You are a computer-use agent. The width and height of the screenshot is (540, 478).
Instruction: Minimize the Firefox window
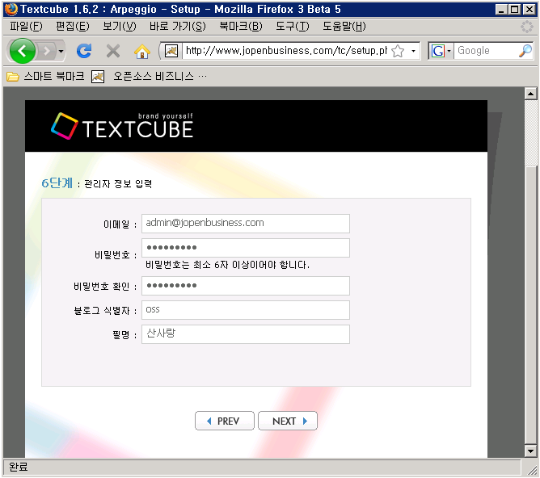point(501,9)
